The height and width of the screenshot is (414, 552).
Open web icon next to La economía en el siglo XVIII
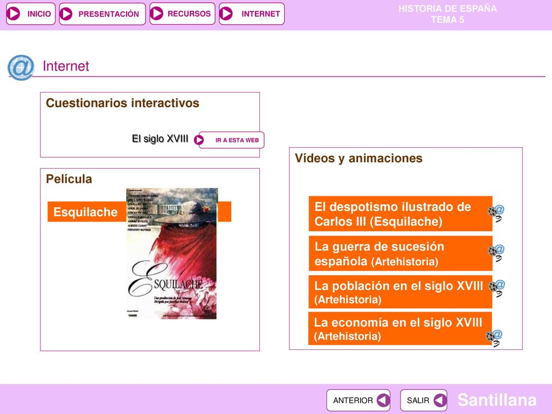coord(494,338)
